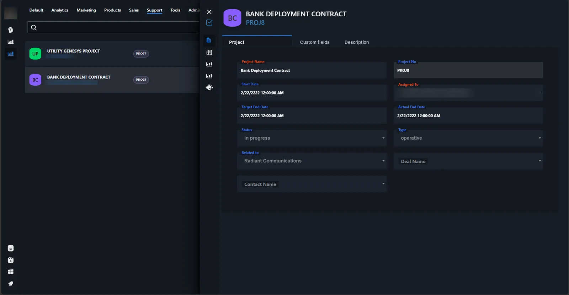This screenshot has height=295, width=569.
Task: Open the calendar icon in left sidebar
Action: click(x=11, y=260)
